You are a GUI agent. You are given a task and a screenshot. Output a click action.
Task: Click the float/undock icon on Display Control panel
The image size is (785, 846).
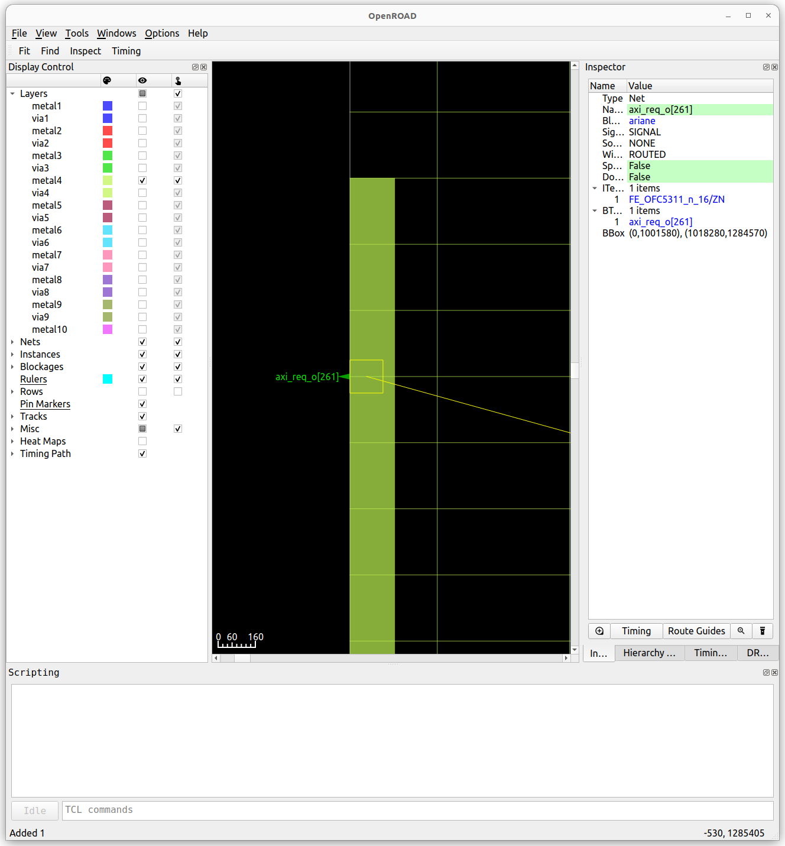pos(195,67)
